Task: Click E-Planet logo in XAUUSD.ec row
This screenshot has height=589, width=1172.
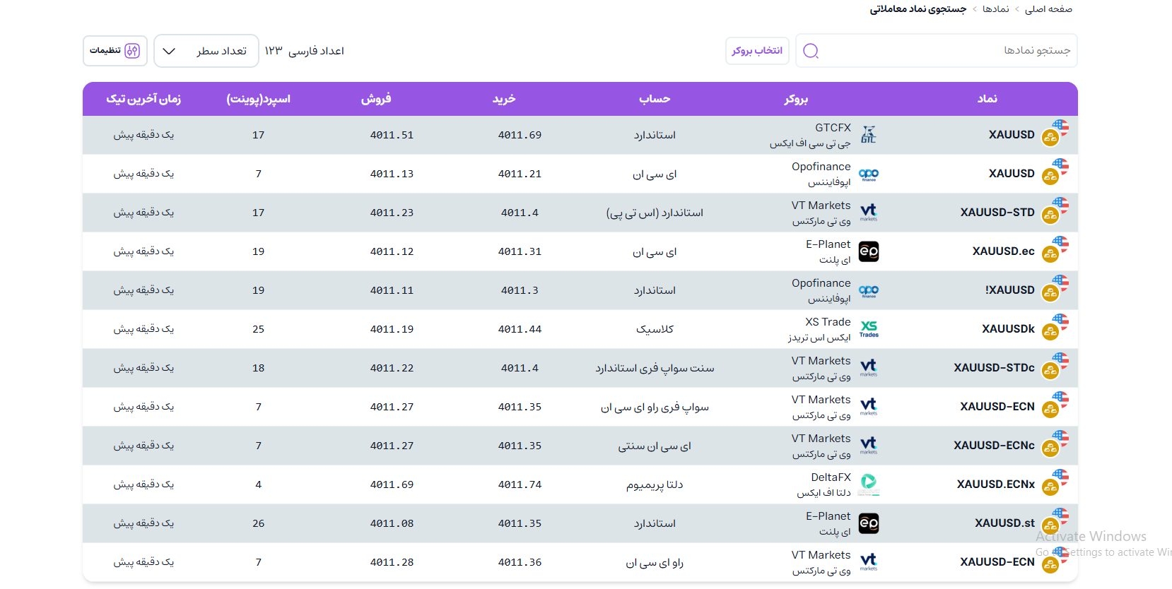Action: [869, 251]
